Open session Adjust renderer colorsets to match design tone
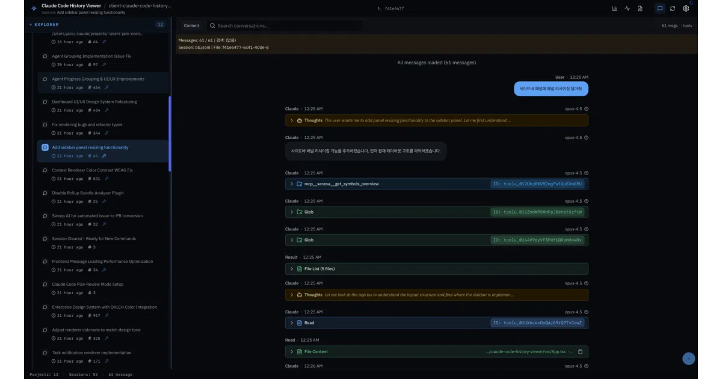 point(102,334)
